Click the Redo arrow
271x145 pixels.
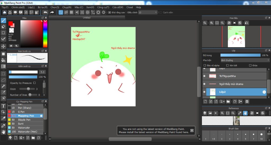[x=52, y=12]
